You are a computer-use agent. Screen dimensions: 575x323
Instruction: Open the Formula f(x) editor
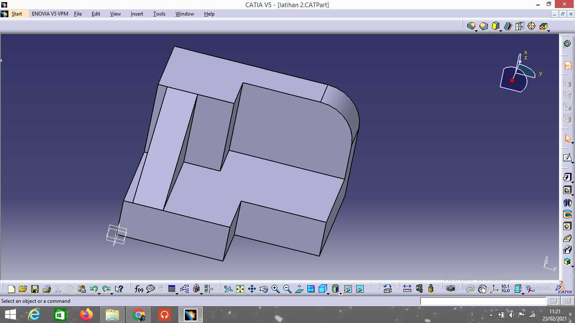[x=139, y=289]
